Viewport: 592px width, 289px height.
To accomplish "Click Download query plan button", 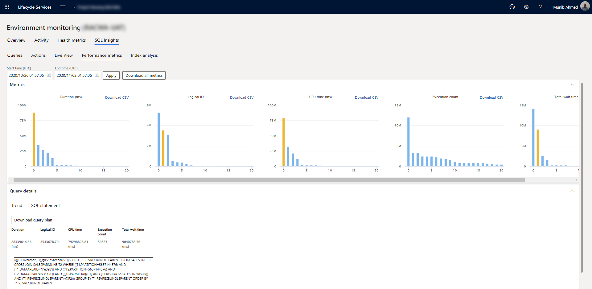I will click(33, 220).
